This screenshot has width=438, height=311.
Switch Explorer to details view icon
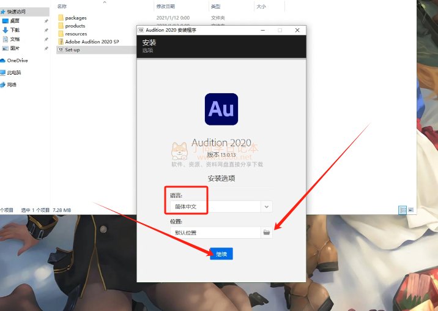403,210
